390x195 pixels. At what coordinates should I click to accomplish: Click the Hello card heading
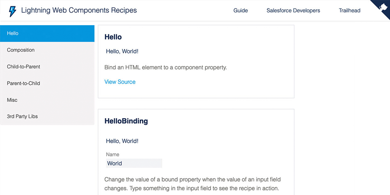113,37
